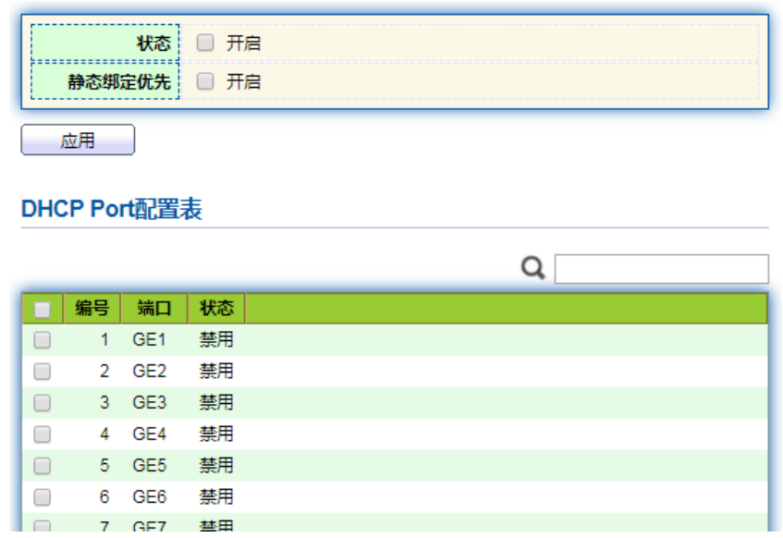783x538 pixels.
Task: Toggle the select-all checkbox in table header
Action: tap(42, 309)
